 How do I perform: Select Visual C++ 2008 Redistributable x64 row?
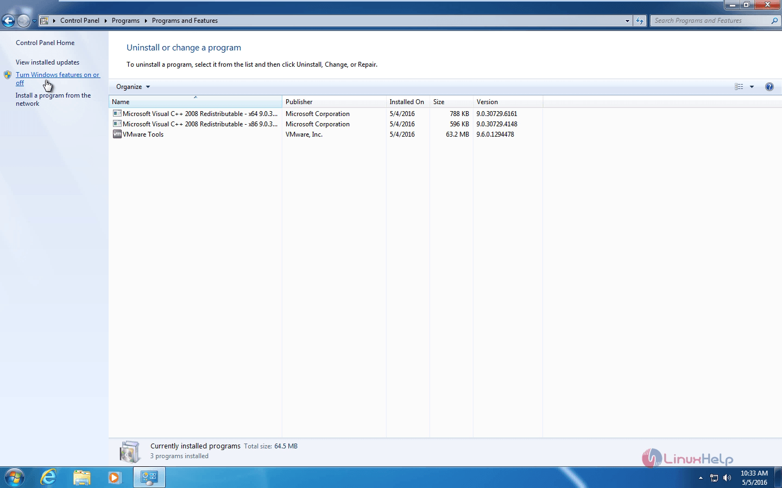point(326,114)
